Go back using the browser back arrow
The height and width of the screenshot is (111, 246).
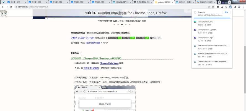click(3, 7)
